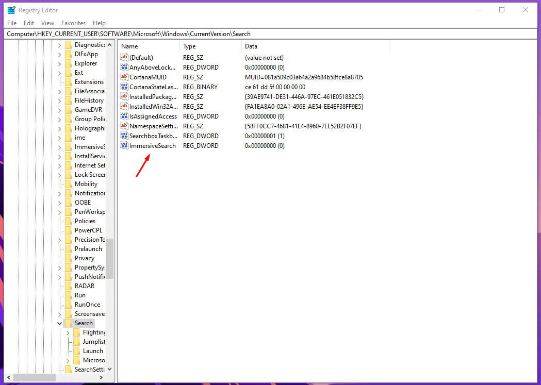Image resolution: width=541 pixels, height=385 pixels.
Task: Collapse the Search key in tree
Action: pos(59,323)
